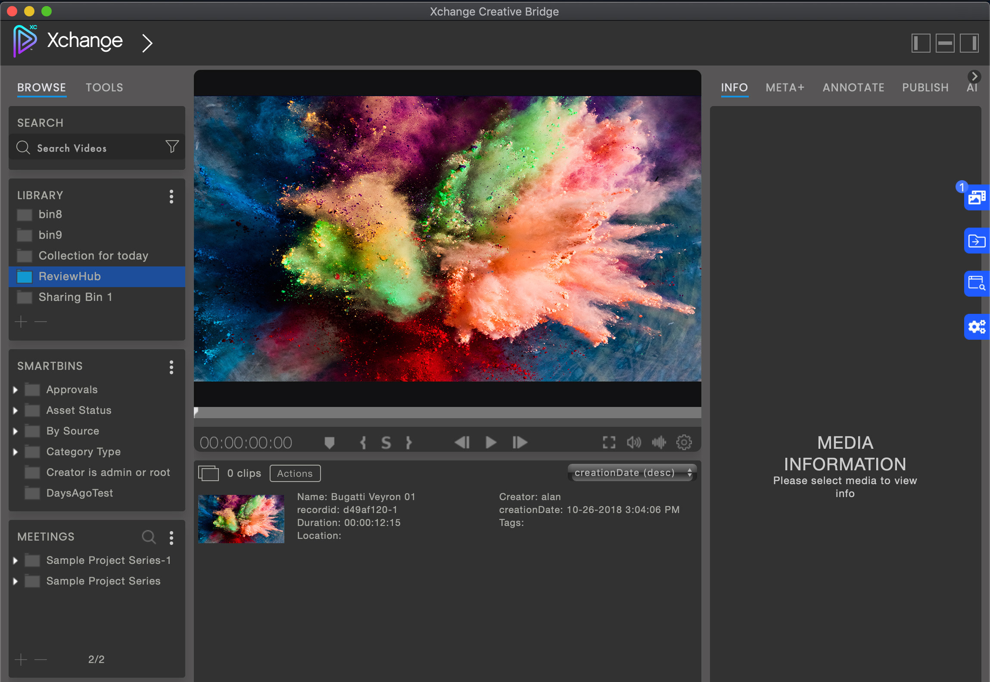
Task: Open the audio waveform display icon
Action: (659, 442)
